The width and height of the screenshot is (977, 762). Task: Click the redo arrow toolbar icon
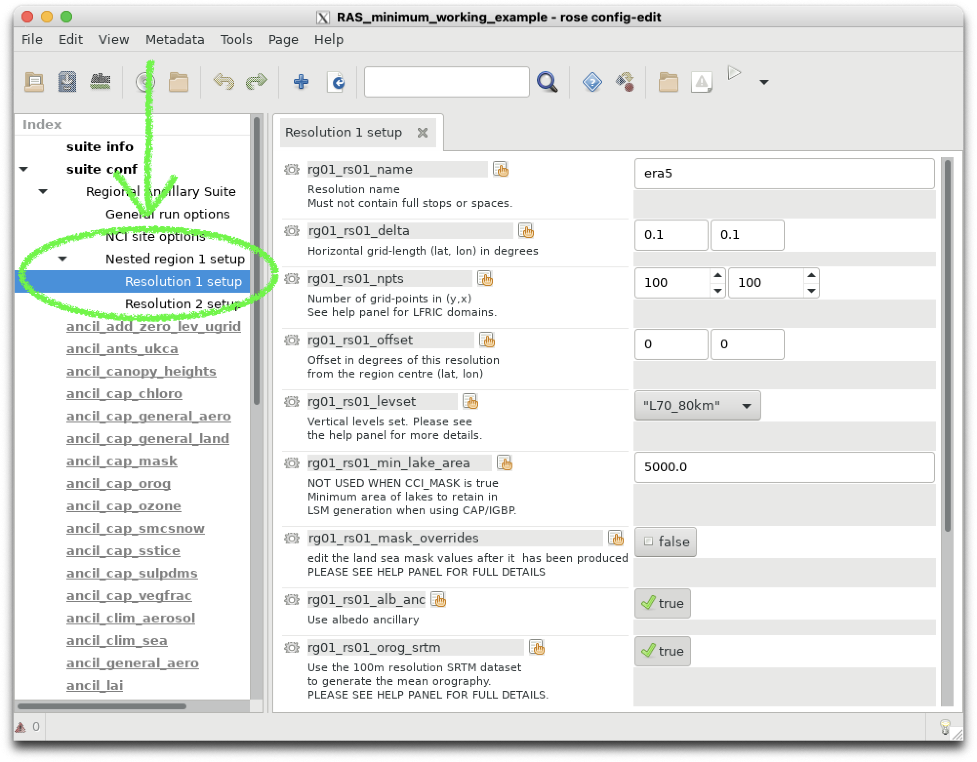pyautogui.click(x=257, y=81)
